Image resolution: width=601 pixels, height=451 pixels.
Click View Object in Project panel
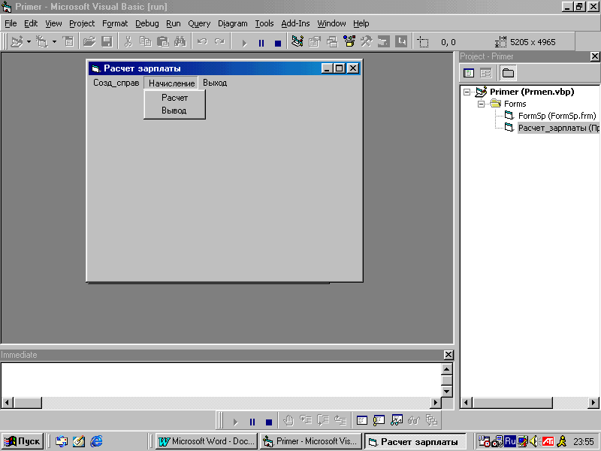point(485,73)
